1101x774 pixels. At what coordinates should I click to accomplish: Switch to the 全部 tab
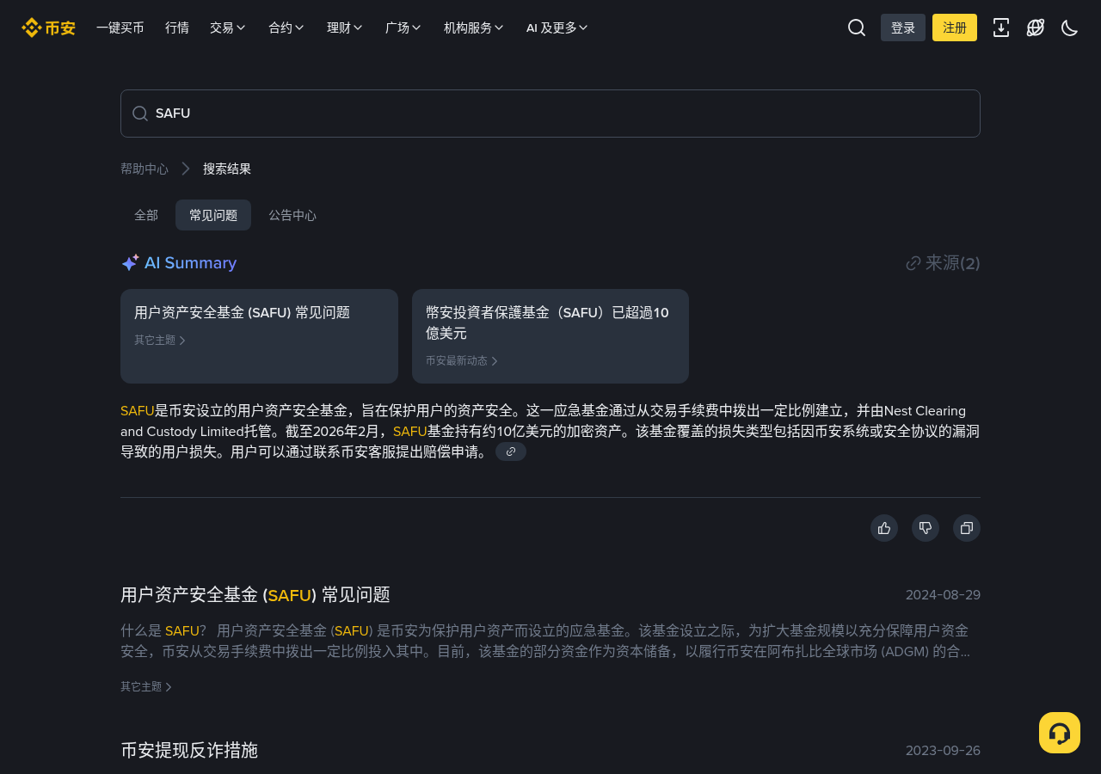point(146,215)
